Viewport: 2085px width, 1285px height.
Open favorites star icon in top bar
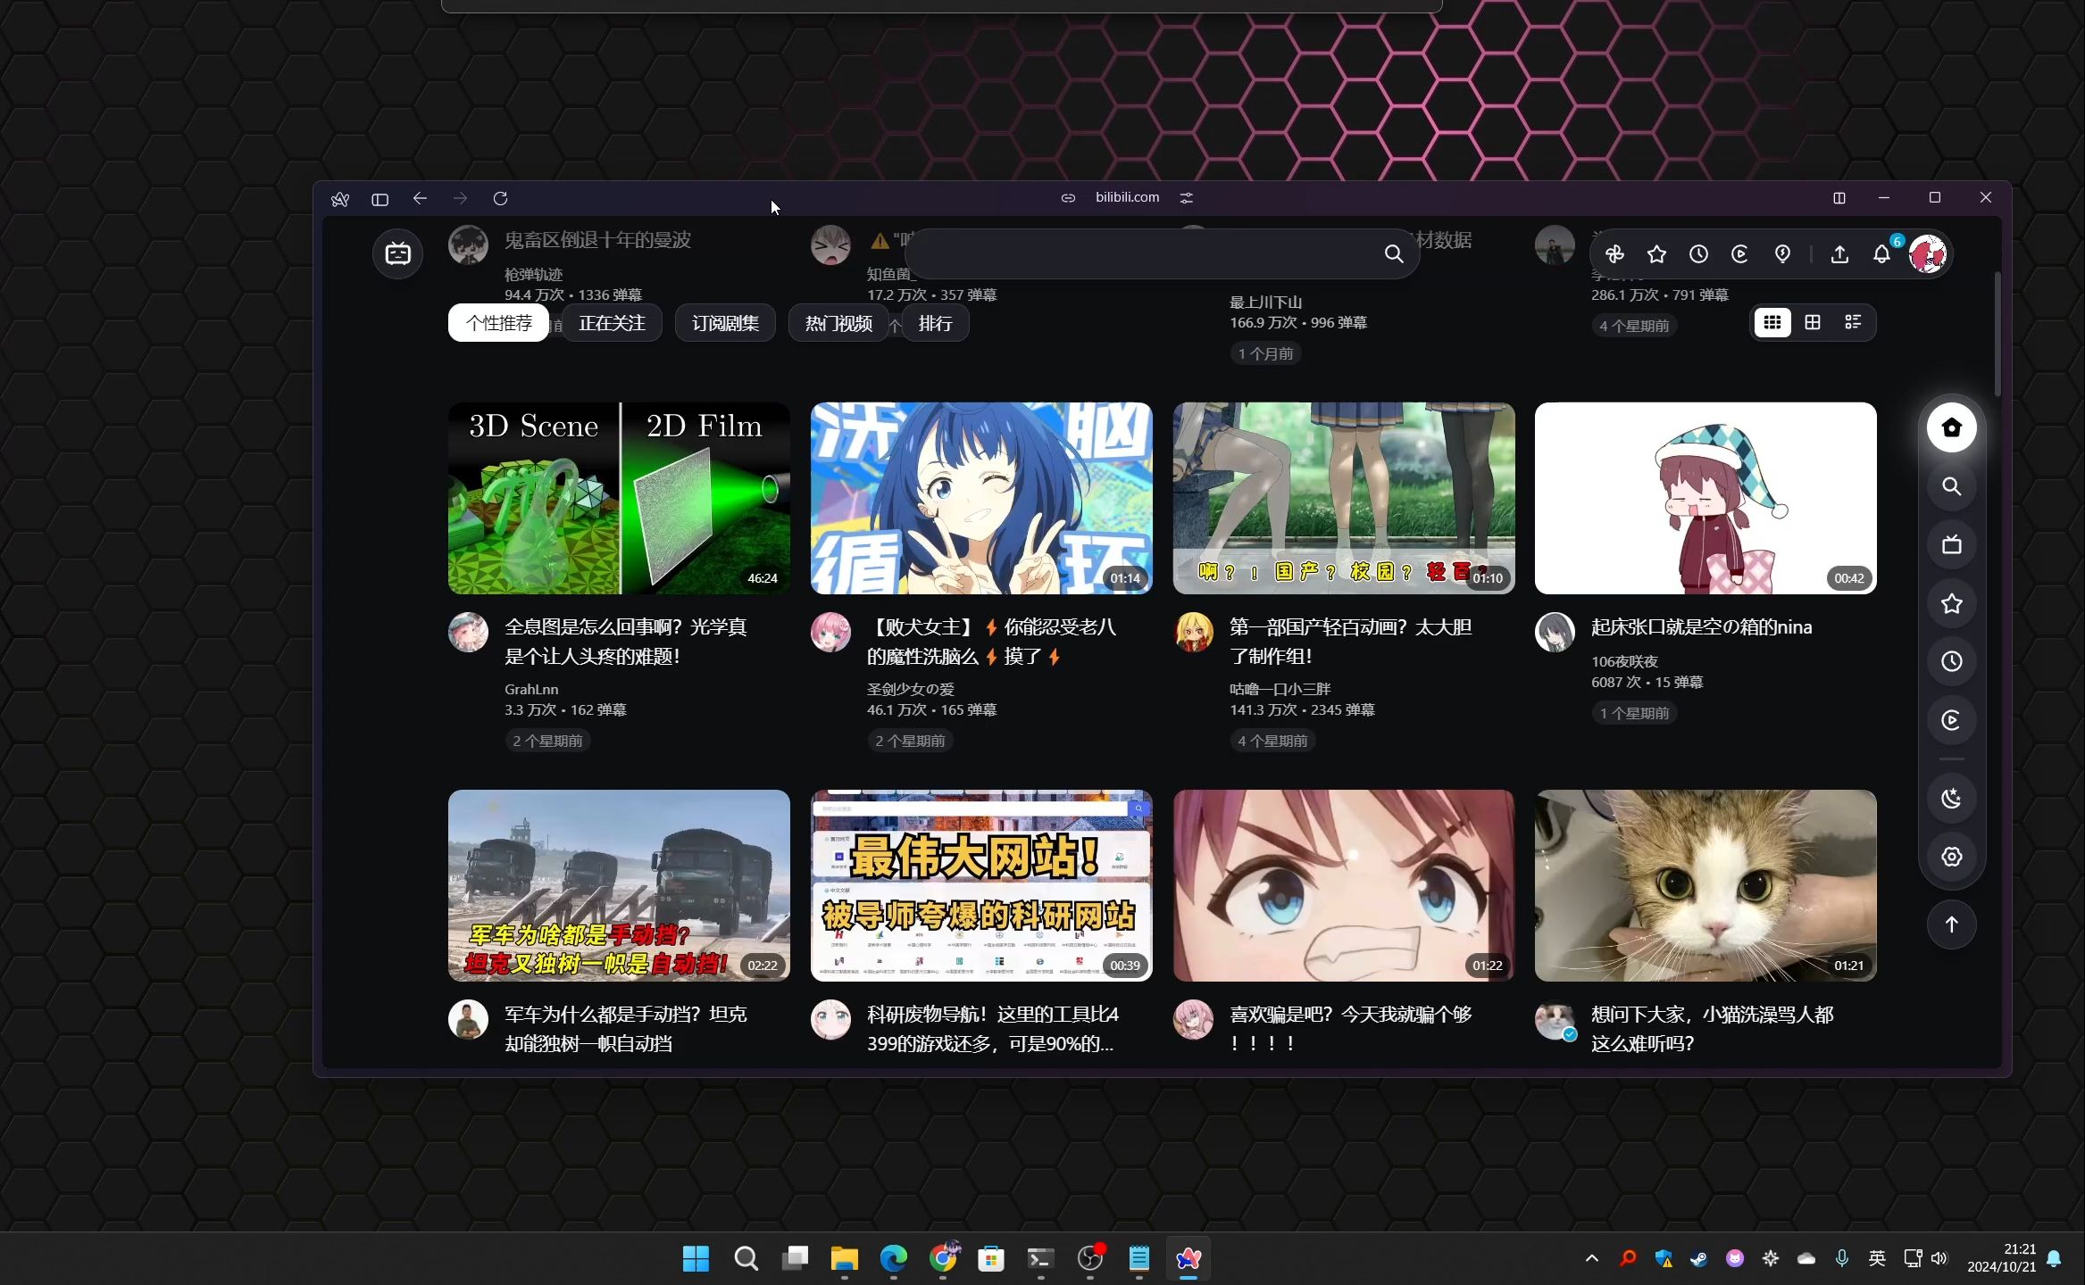(1656, 254)
